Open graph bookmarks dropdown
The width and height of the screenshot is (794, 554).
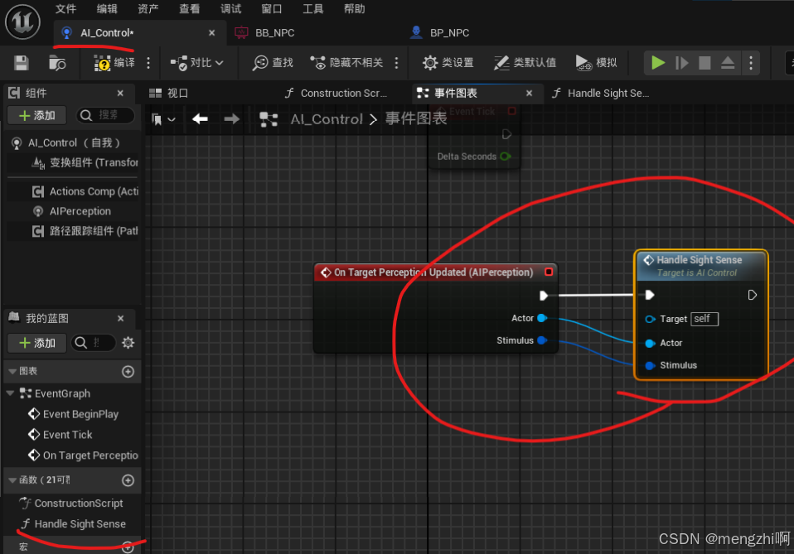[163, 119]
